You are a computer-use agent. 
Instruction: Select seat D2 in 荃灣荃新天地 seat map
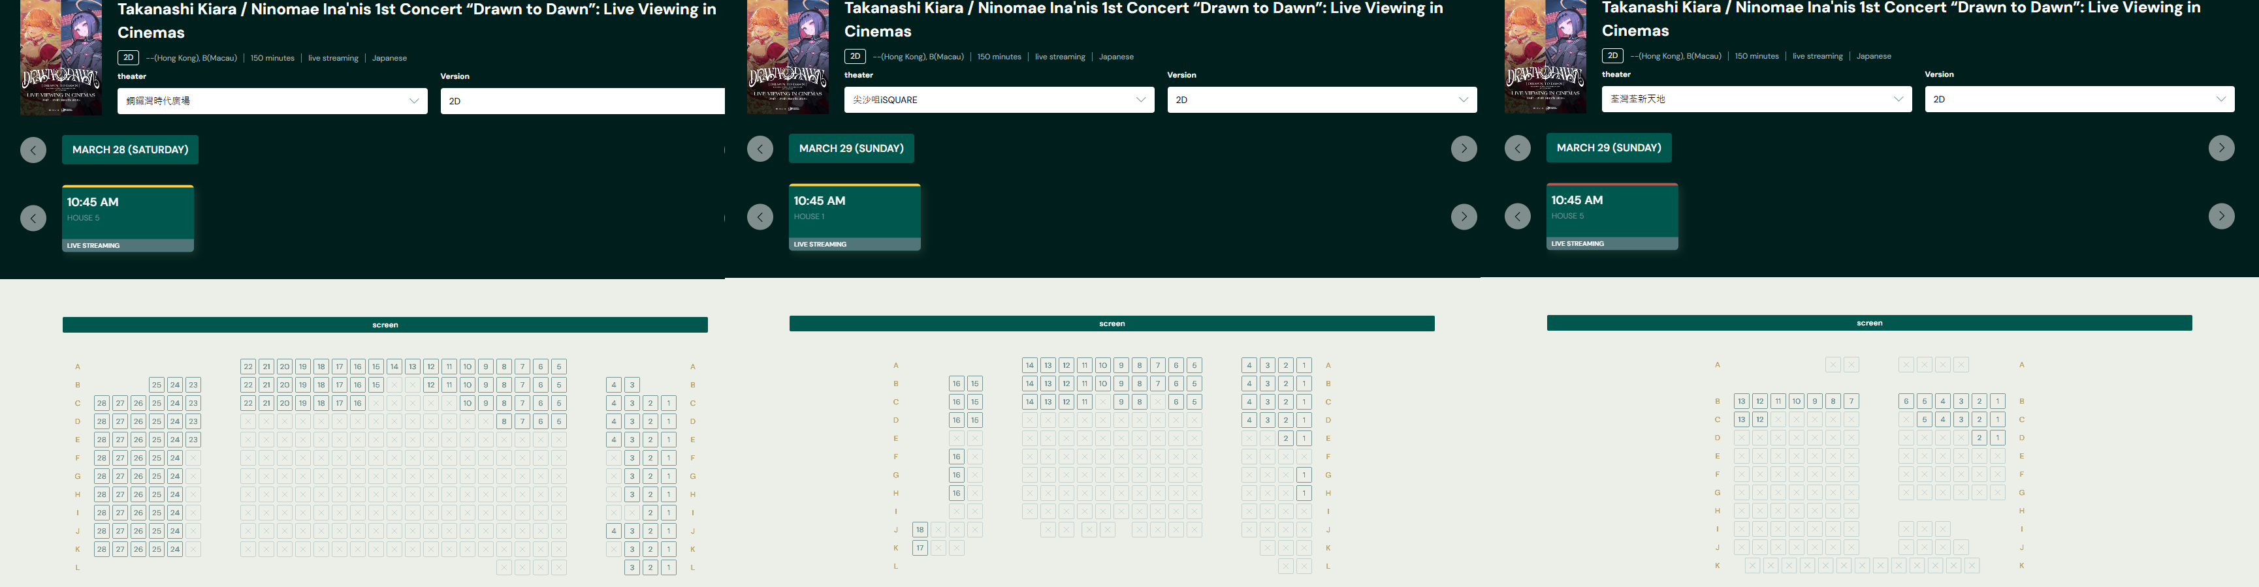pos(1979,438)
